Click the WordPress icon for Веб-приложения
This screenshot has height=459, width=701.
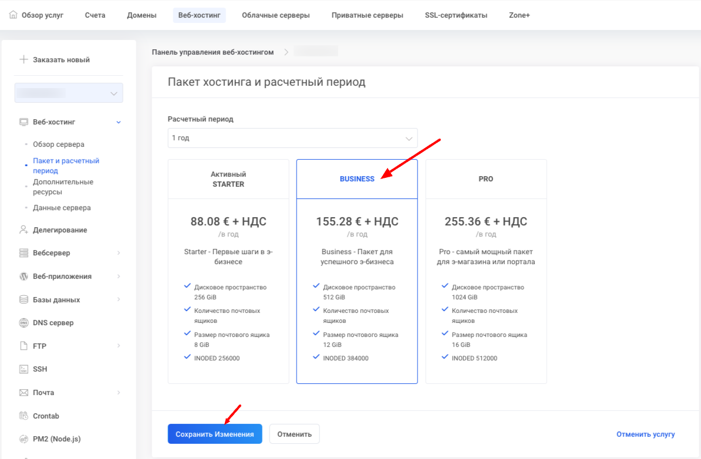24,276
